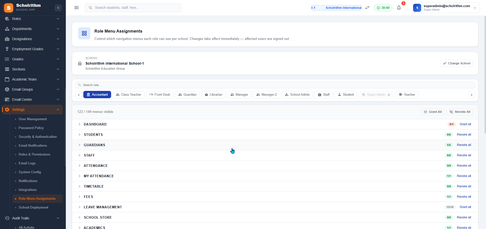Click the lock icon beside school name

pyautogui.click(x=80, y=63)
